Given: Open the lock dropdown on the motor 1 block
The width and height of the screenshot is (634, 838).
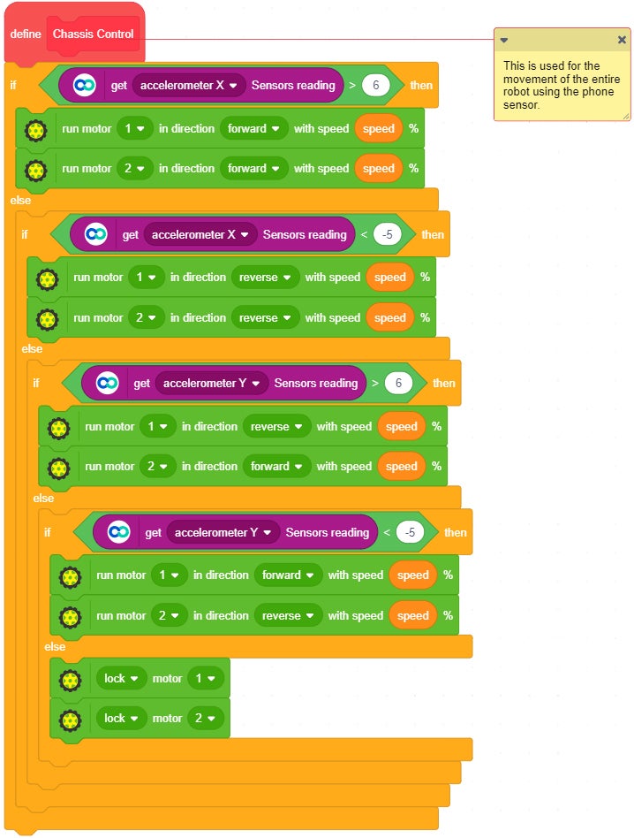Looking at the screenshot, I should [x=121, y=679].
